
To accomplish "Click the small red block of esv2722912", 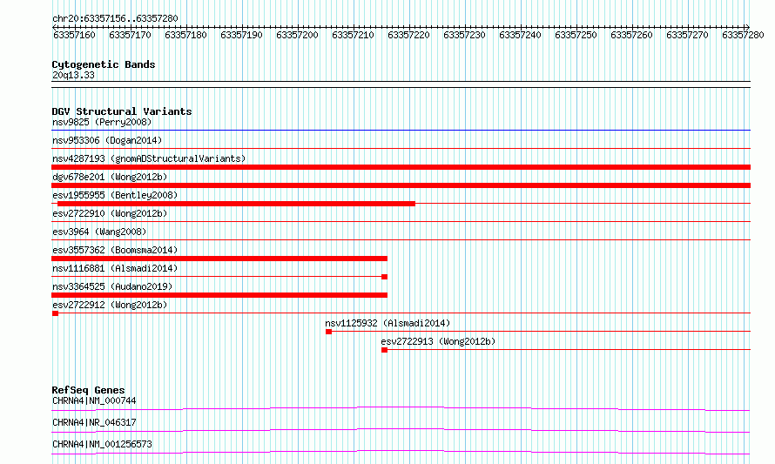I will click(x=56, y=313).
